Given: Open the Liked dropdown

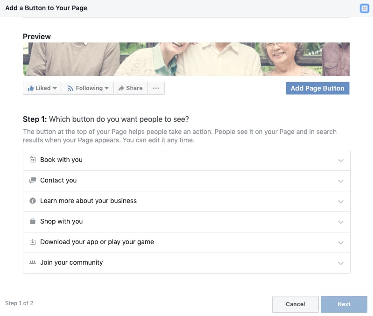Looking at the screenshot, I should point(42,88).
